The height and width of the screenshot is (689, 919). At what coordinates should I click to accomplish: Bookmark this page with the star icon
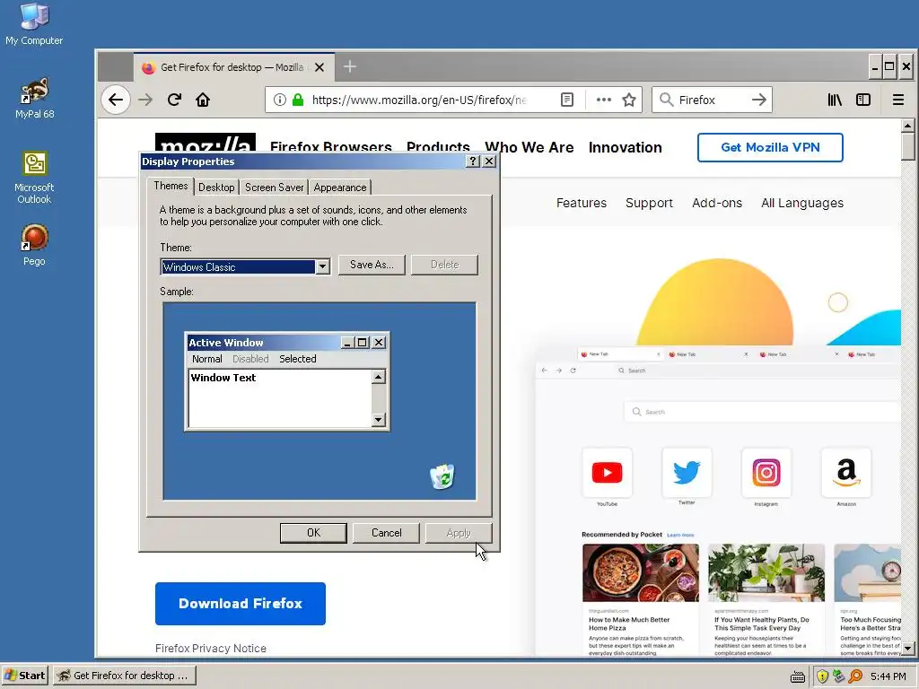click(629, 100)
